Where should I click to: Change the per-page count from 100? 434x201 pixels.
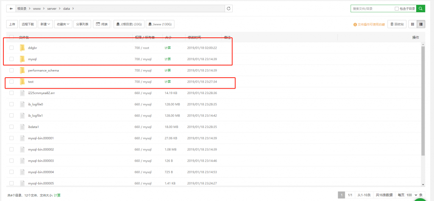(x=412, y=195)
